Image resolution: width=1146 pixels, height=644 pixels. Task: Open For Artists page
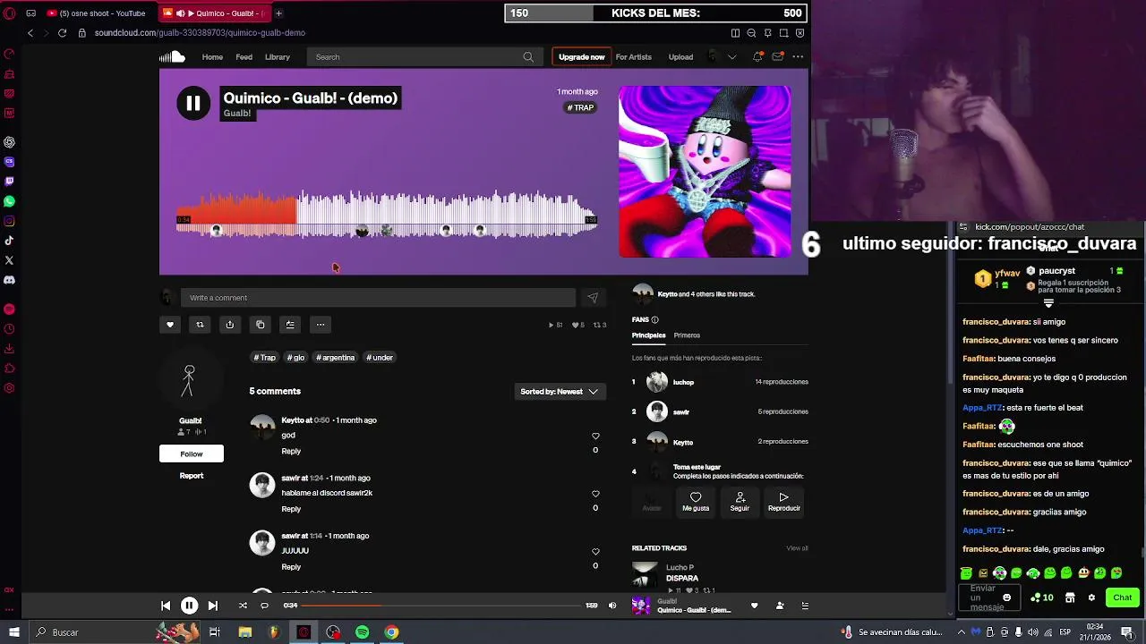click(633, 57)
